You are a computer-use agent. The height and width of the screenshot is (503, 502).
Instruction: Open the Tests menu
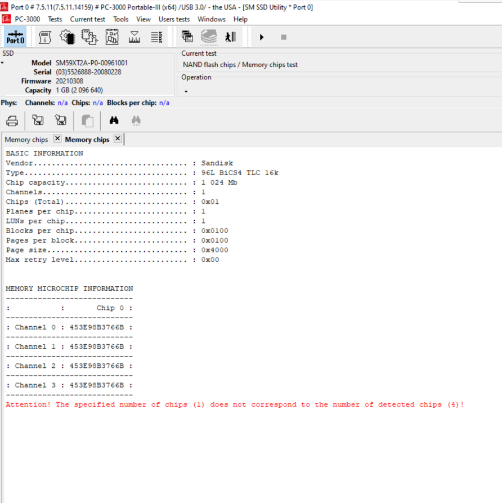pos(55,19)
